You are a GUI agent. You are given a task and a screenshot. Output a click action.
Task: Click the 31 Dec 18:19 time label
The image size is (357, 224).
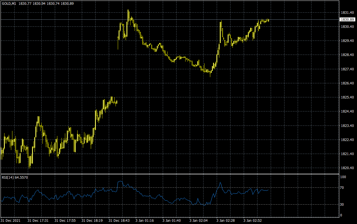[92, 220]
